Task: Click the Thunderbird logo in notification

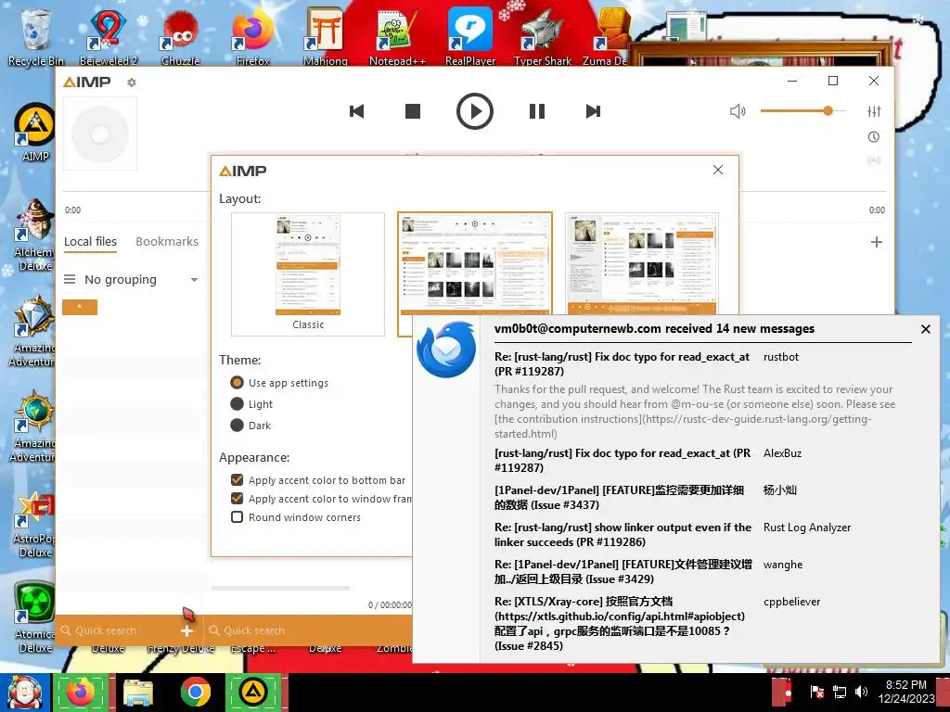Action: click(446, 350)
